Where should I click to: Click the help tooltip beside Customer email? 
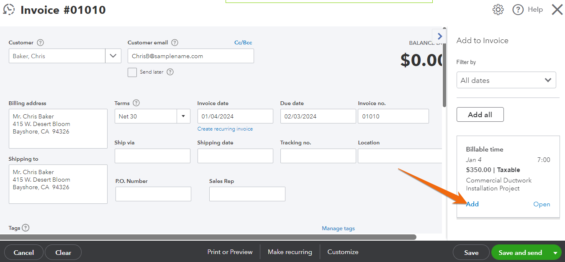(175, 42)
